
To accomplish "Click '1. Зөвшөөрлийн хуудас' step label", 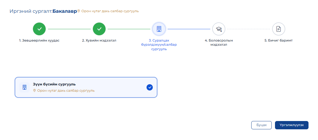I will click(39, 40).
